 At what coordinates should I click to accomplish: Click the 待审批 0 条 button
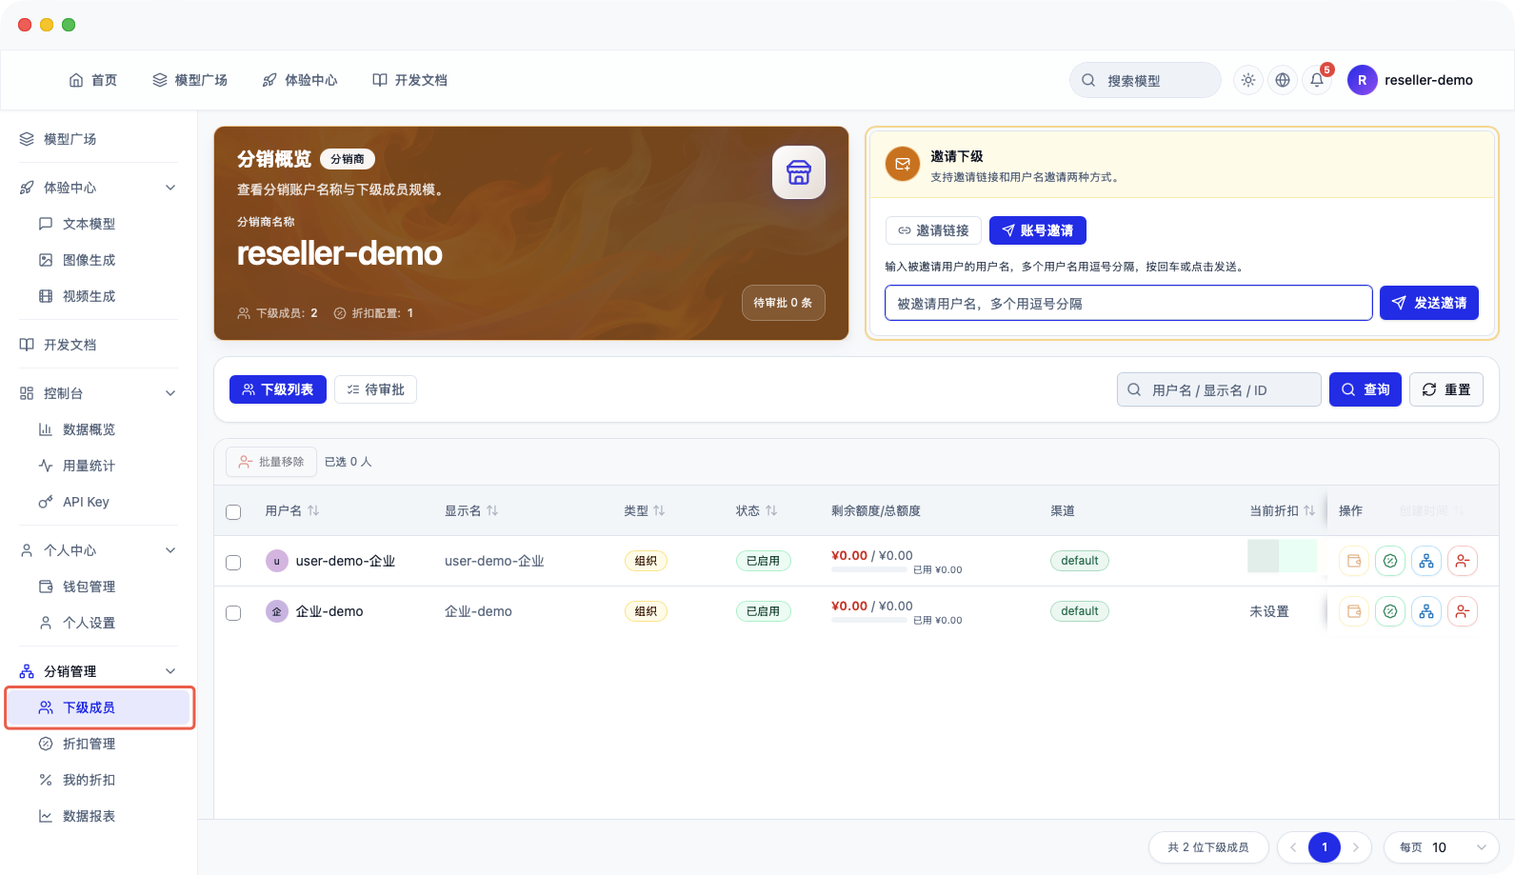pos(783,303)
